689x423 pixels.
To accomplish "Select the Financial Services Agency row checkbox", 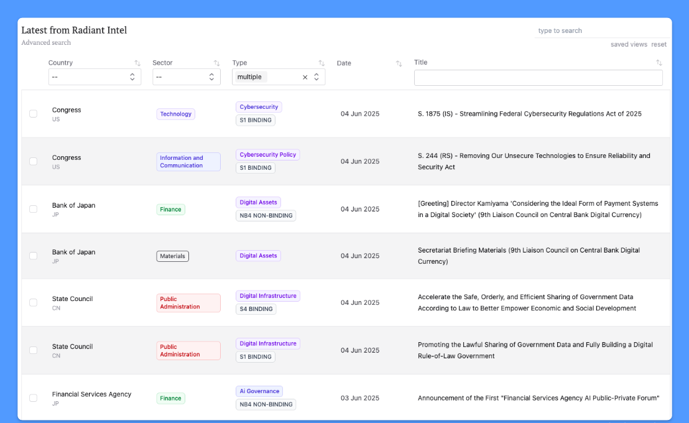I will point(34,398).
